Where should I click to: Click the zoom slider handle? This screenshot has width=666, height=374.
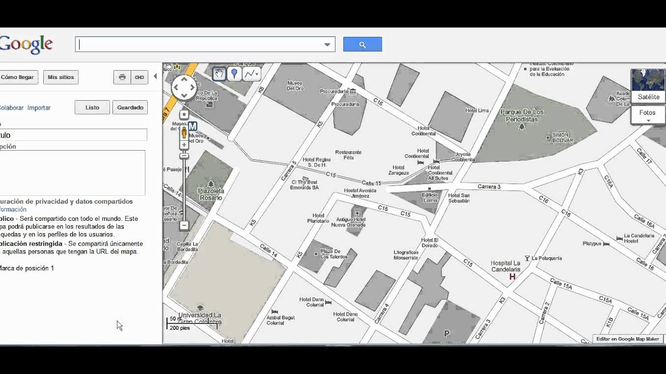(x=184, y=156)
